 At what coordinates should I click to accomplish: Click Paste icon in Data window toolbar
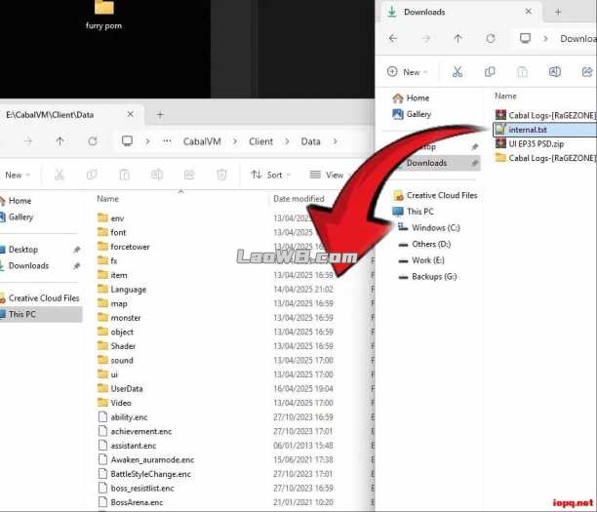tap(124, 175)
